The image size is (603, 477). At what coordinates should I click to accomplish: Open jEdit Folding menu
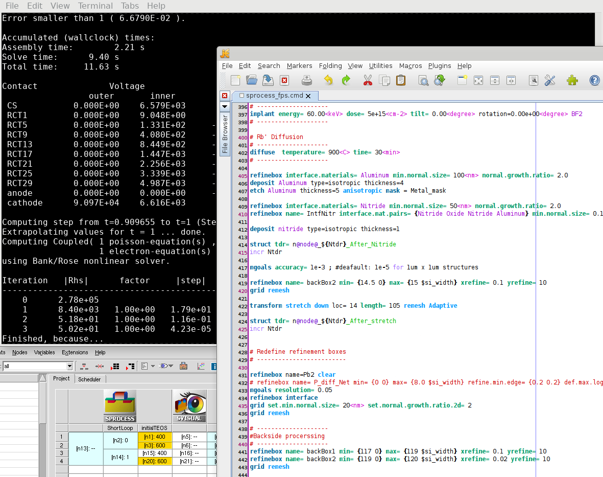click(330, 66)
